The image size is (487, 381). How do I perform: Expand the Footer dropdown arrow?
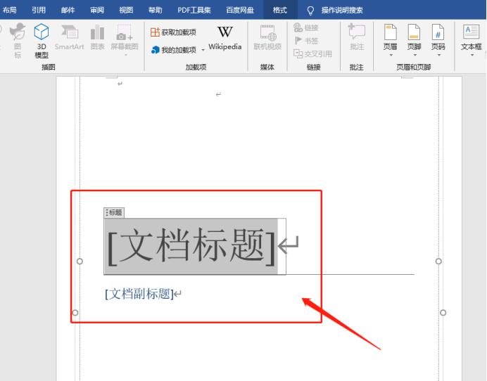click(415, 56)
